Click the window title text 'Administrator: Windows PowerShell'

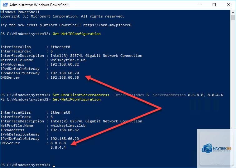point(39,5)
